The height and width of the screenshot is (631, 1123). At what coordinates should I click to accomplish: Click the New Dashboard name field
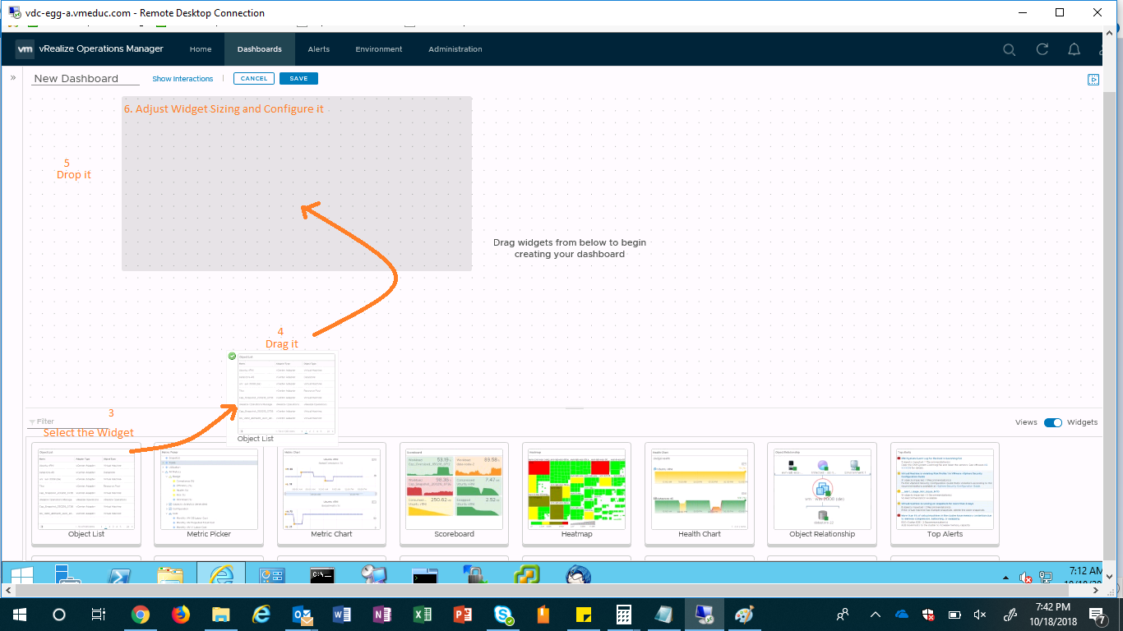point(82,77)
